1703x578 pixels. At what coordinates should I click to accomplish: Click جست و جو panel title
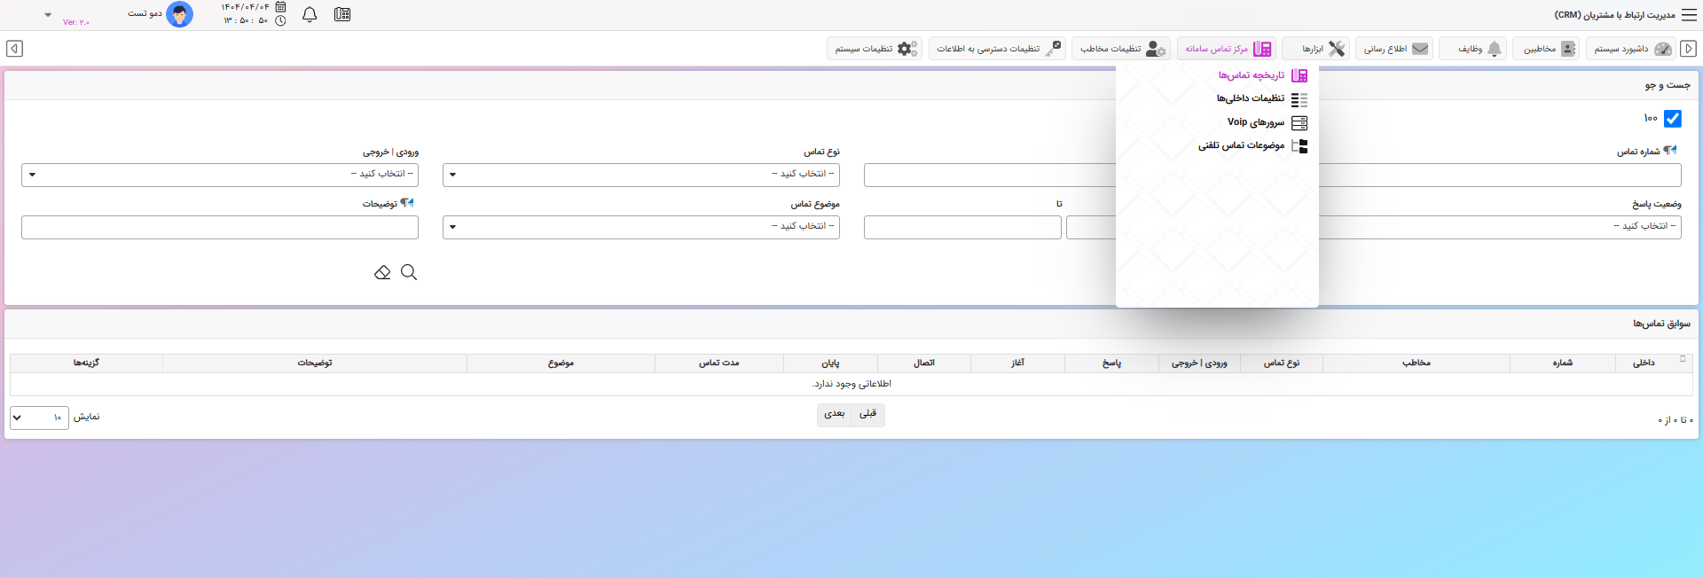tap(1668, 85)
